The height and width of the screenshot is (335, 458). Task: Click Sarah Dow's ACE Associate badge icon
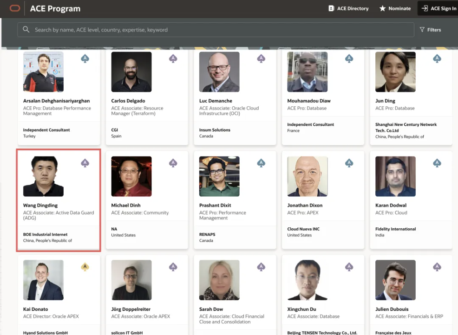click(261, 267)
